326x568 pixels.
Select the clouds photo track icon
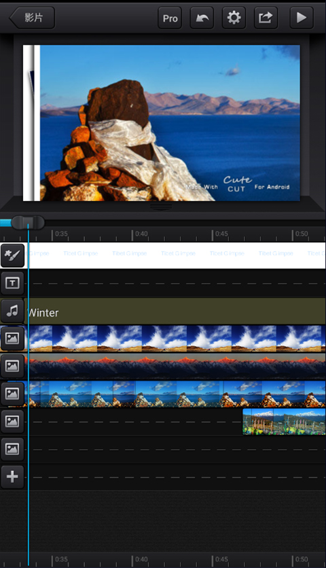point(12,338)
